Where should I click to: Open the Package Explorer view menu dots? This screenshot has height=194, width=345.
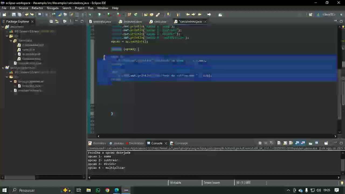click(x=71, y=21)
